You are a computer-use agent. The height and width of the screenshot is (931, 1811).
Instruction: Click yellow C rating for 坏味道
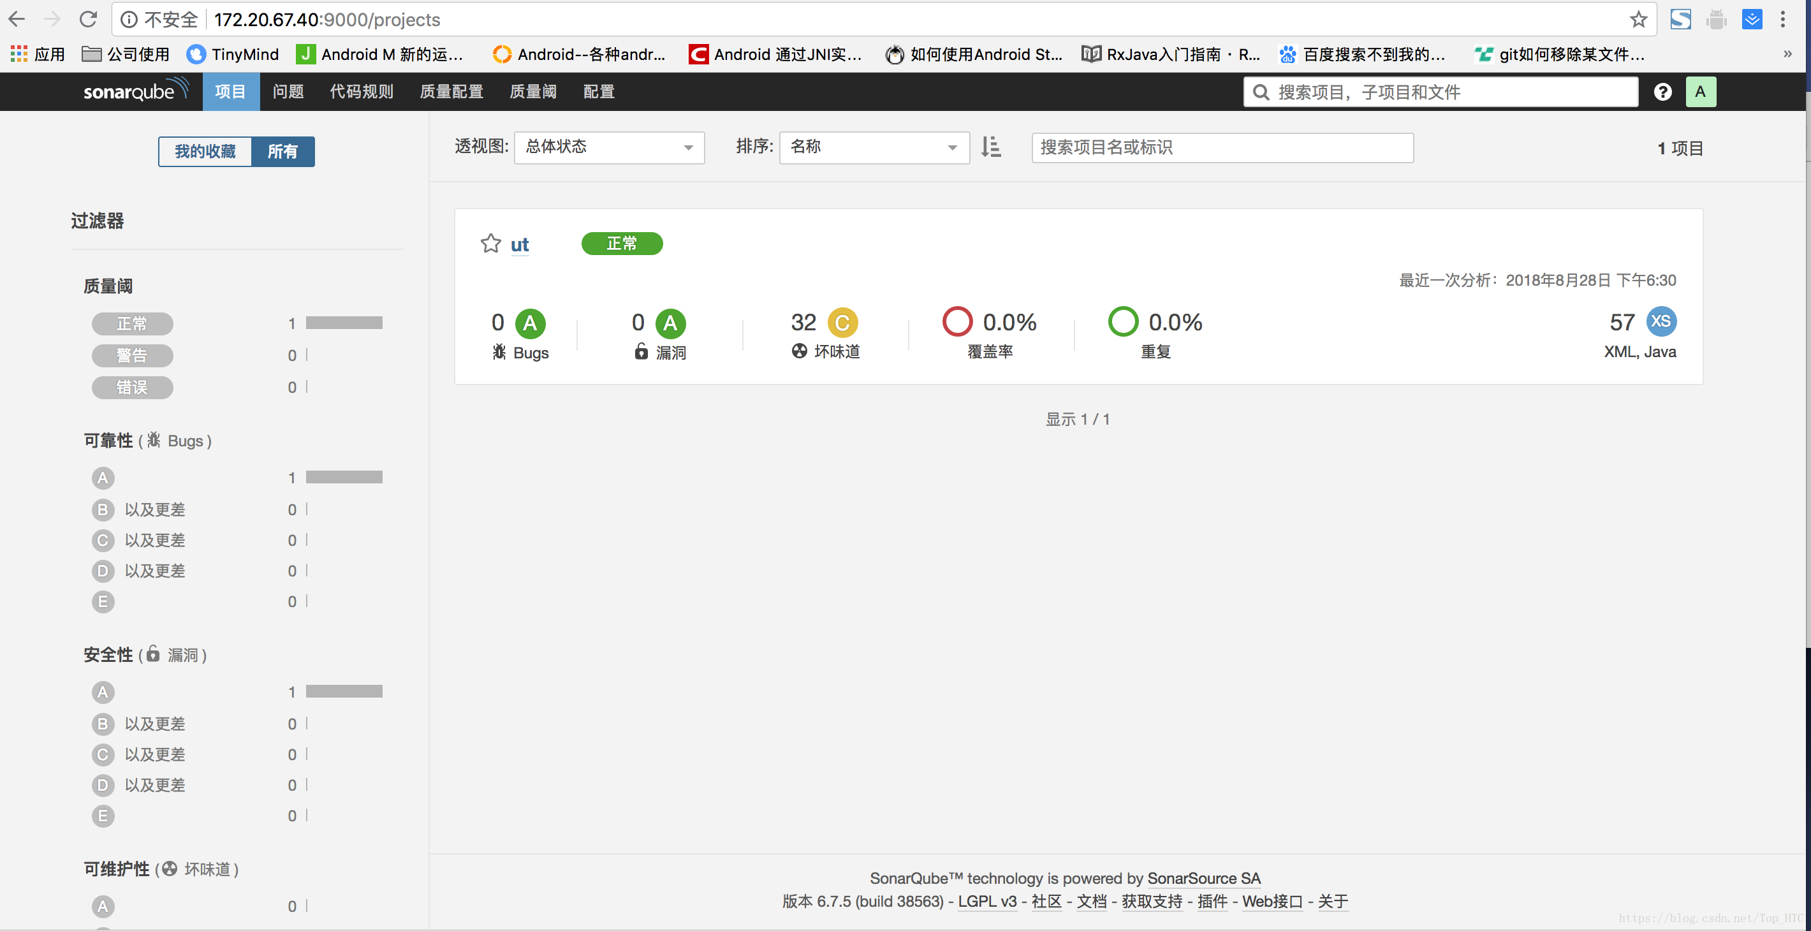[842, 323]
